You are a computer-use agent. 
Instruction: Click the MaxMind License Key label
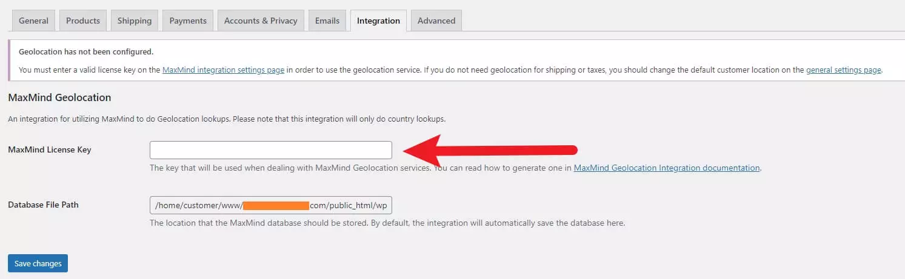pyautogui.click(x=50, y=149)
